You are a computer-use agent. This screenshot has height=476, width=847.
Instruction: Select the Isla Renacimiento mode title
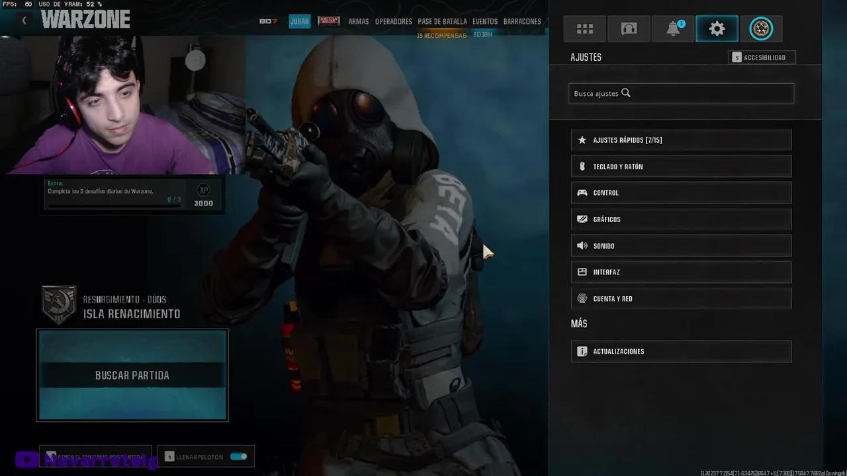point(132,314)
